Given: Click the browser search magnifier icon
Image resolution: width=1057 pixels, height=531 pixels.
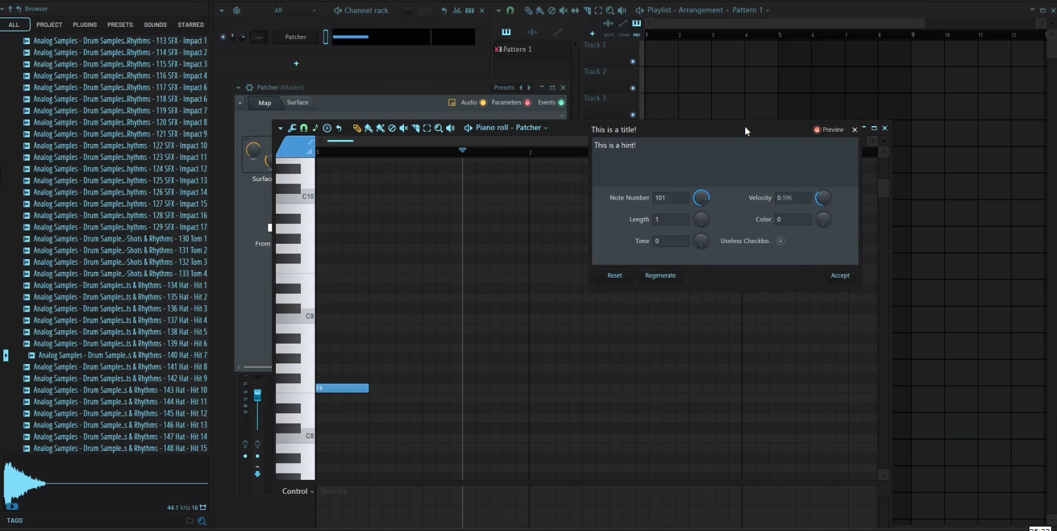Looking at the screenshot, I should tap(202, 521).
